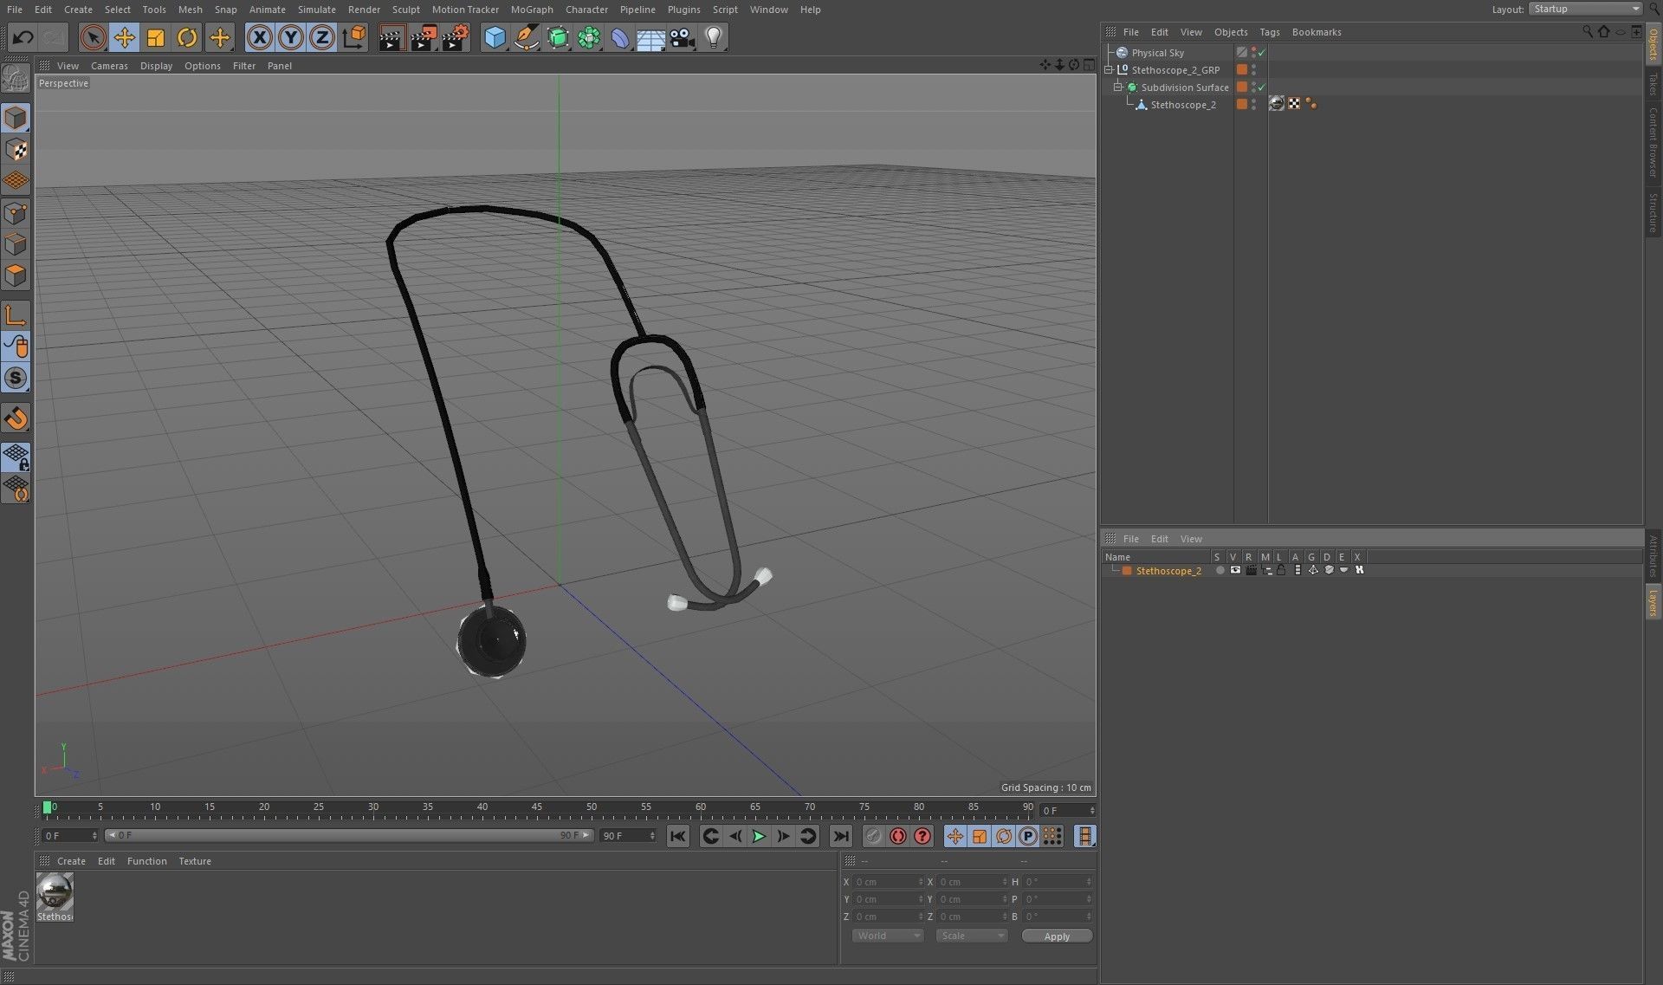The image size is (1663, 985).
Task: Click the Undo arrow icon
Action: tap(23, 37)
